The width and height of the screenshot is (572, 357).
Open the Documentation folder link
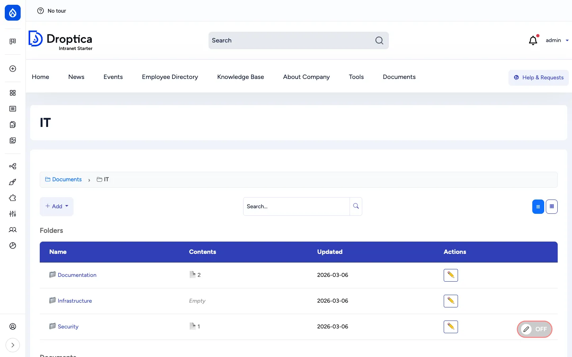tap(77, 275)
